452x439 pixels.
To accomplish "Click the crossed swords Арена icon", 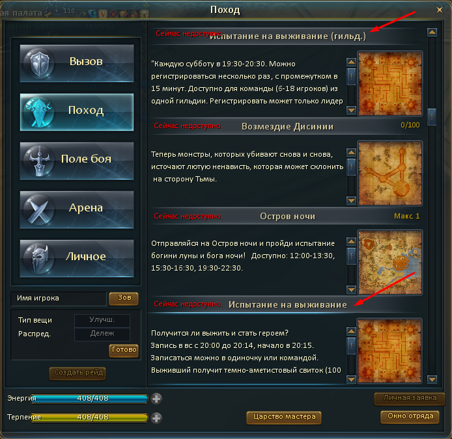I will pos(38,209).
